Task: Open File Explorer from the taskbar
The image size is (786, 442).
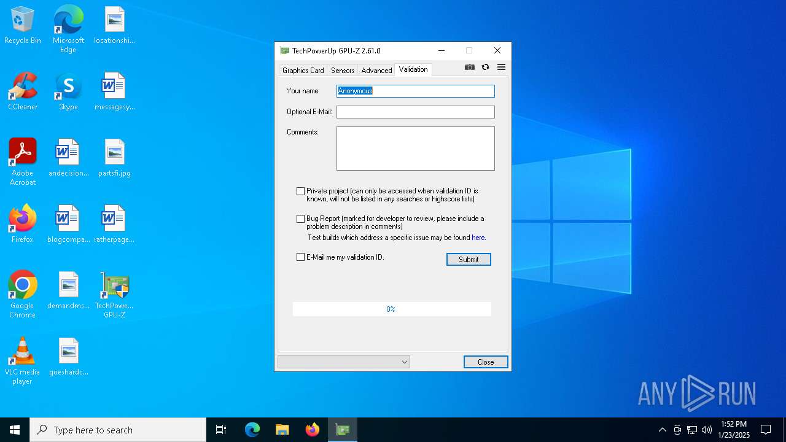Action: pyautogui.click(x=282, y=430)
